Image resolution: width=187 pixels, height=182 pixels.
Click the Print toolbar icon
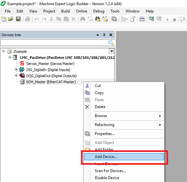pos(28,19)
